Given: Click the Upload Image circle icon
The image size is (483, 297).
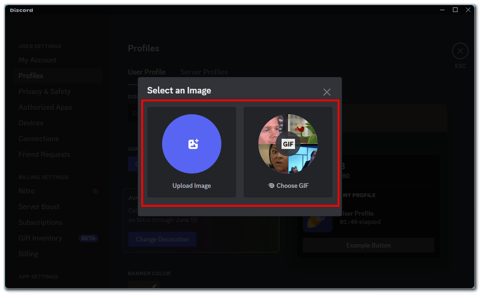Looking at the screenshot, I should 191,144.
